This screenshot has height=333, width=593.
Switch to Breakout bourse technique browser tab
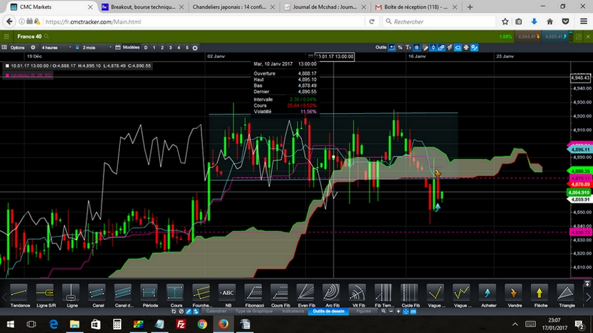pyautogui.click(x=143, y=7)
